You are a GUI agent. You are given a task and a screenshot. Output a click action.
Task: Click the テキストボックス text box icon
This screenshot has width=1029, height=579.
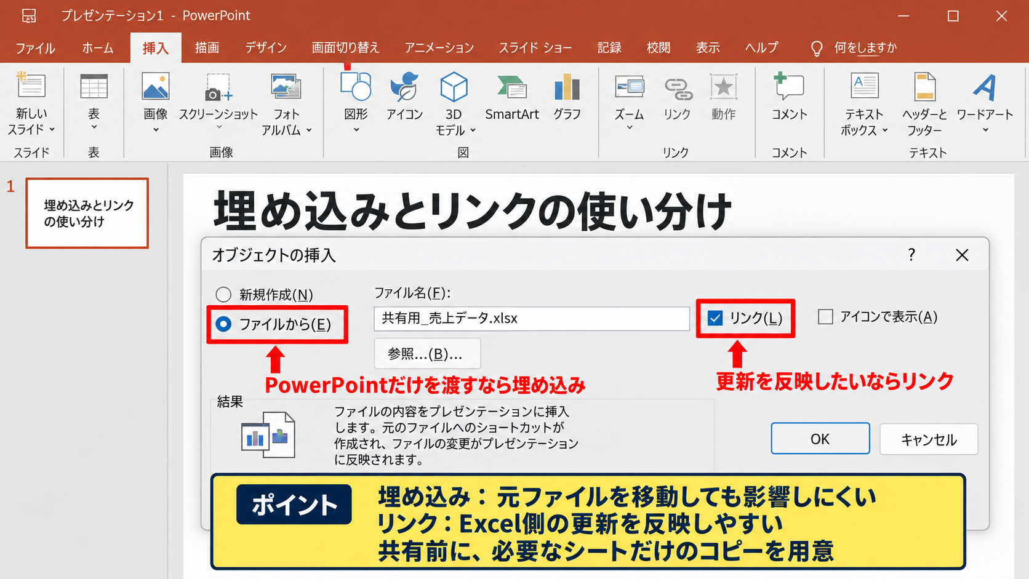tap(864, 86)
